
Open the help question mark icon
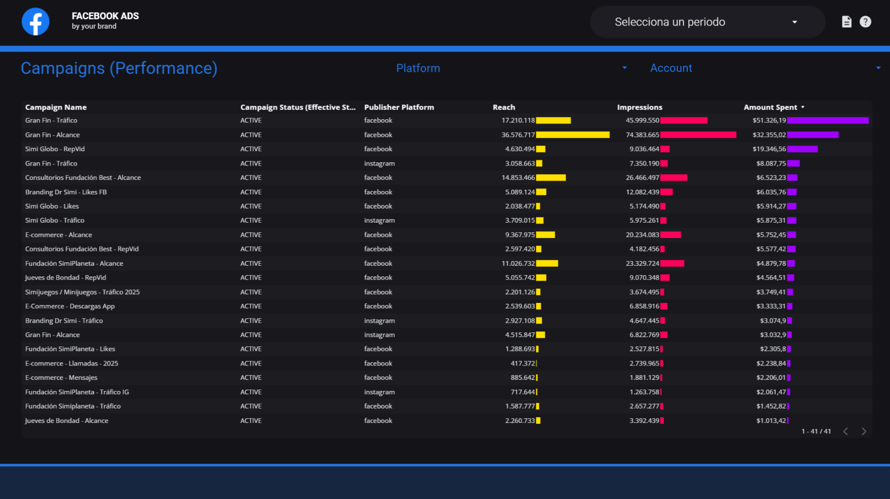point(865,22)
